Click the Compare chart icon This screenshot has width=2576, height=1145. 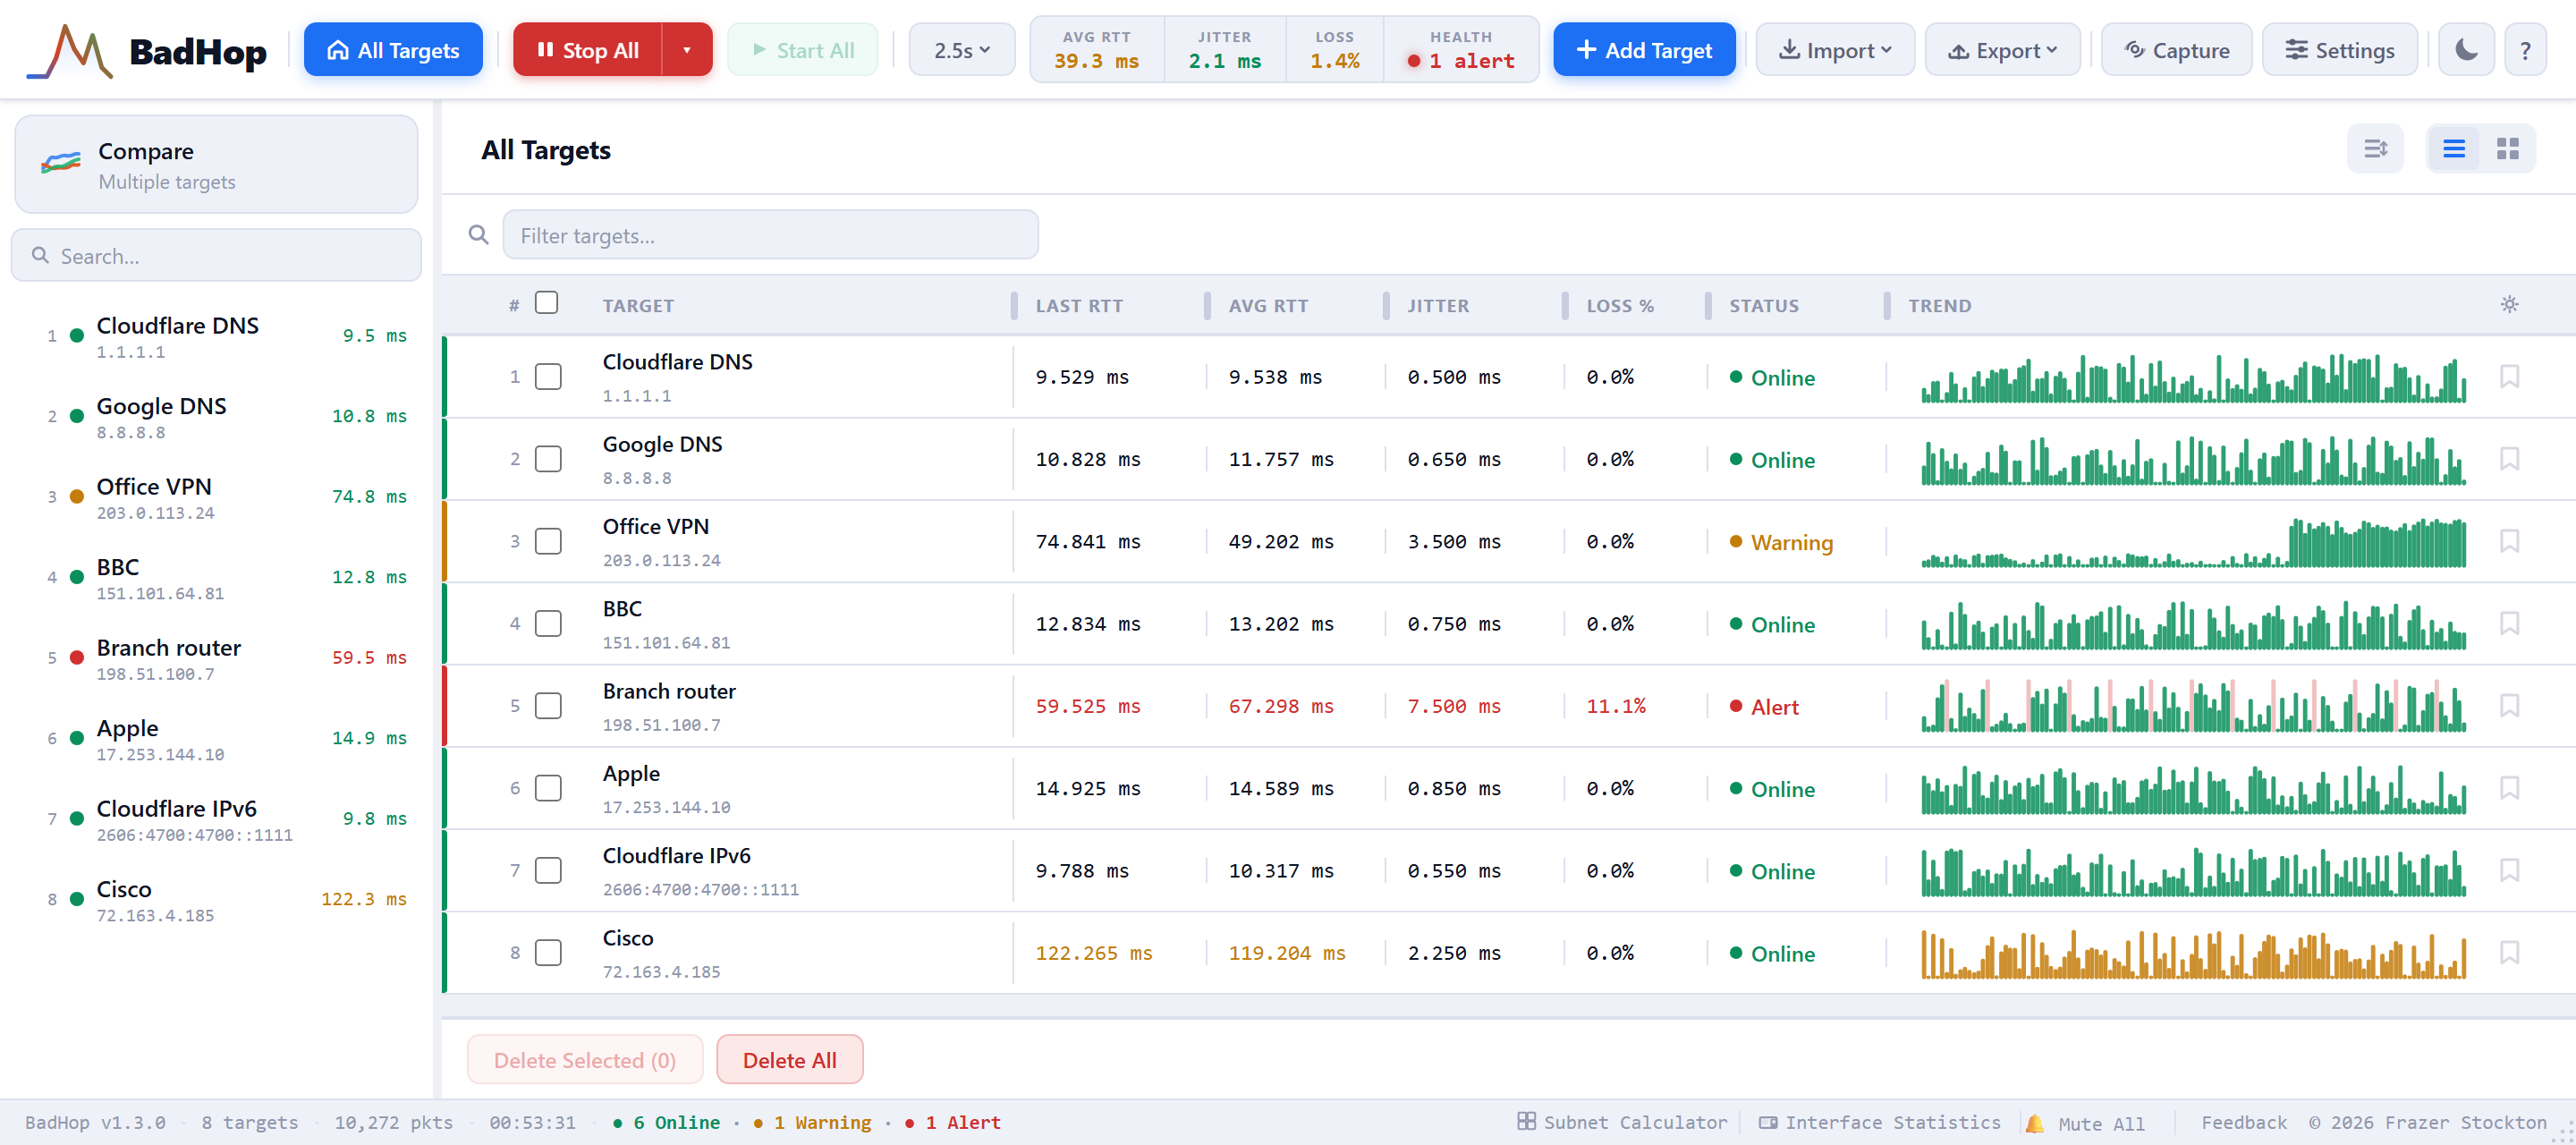coord(60,163)
